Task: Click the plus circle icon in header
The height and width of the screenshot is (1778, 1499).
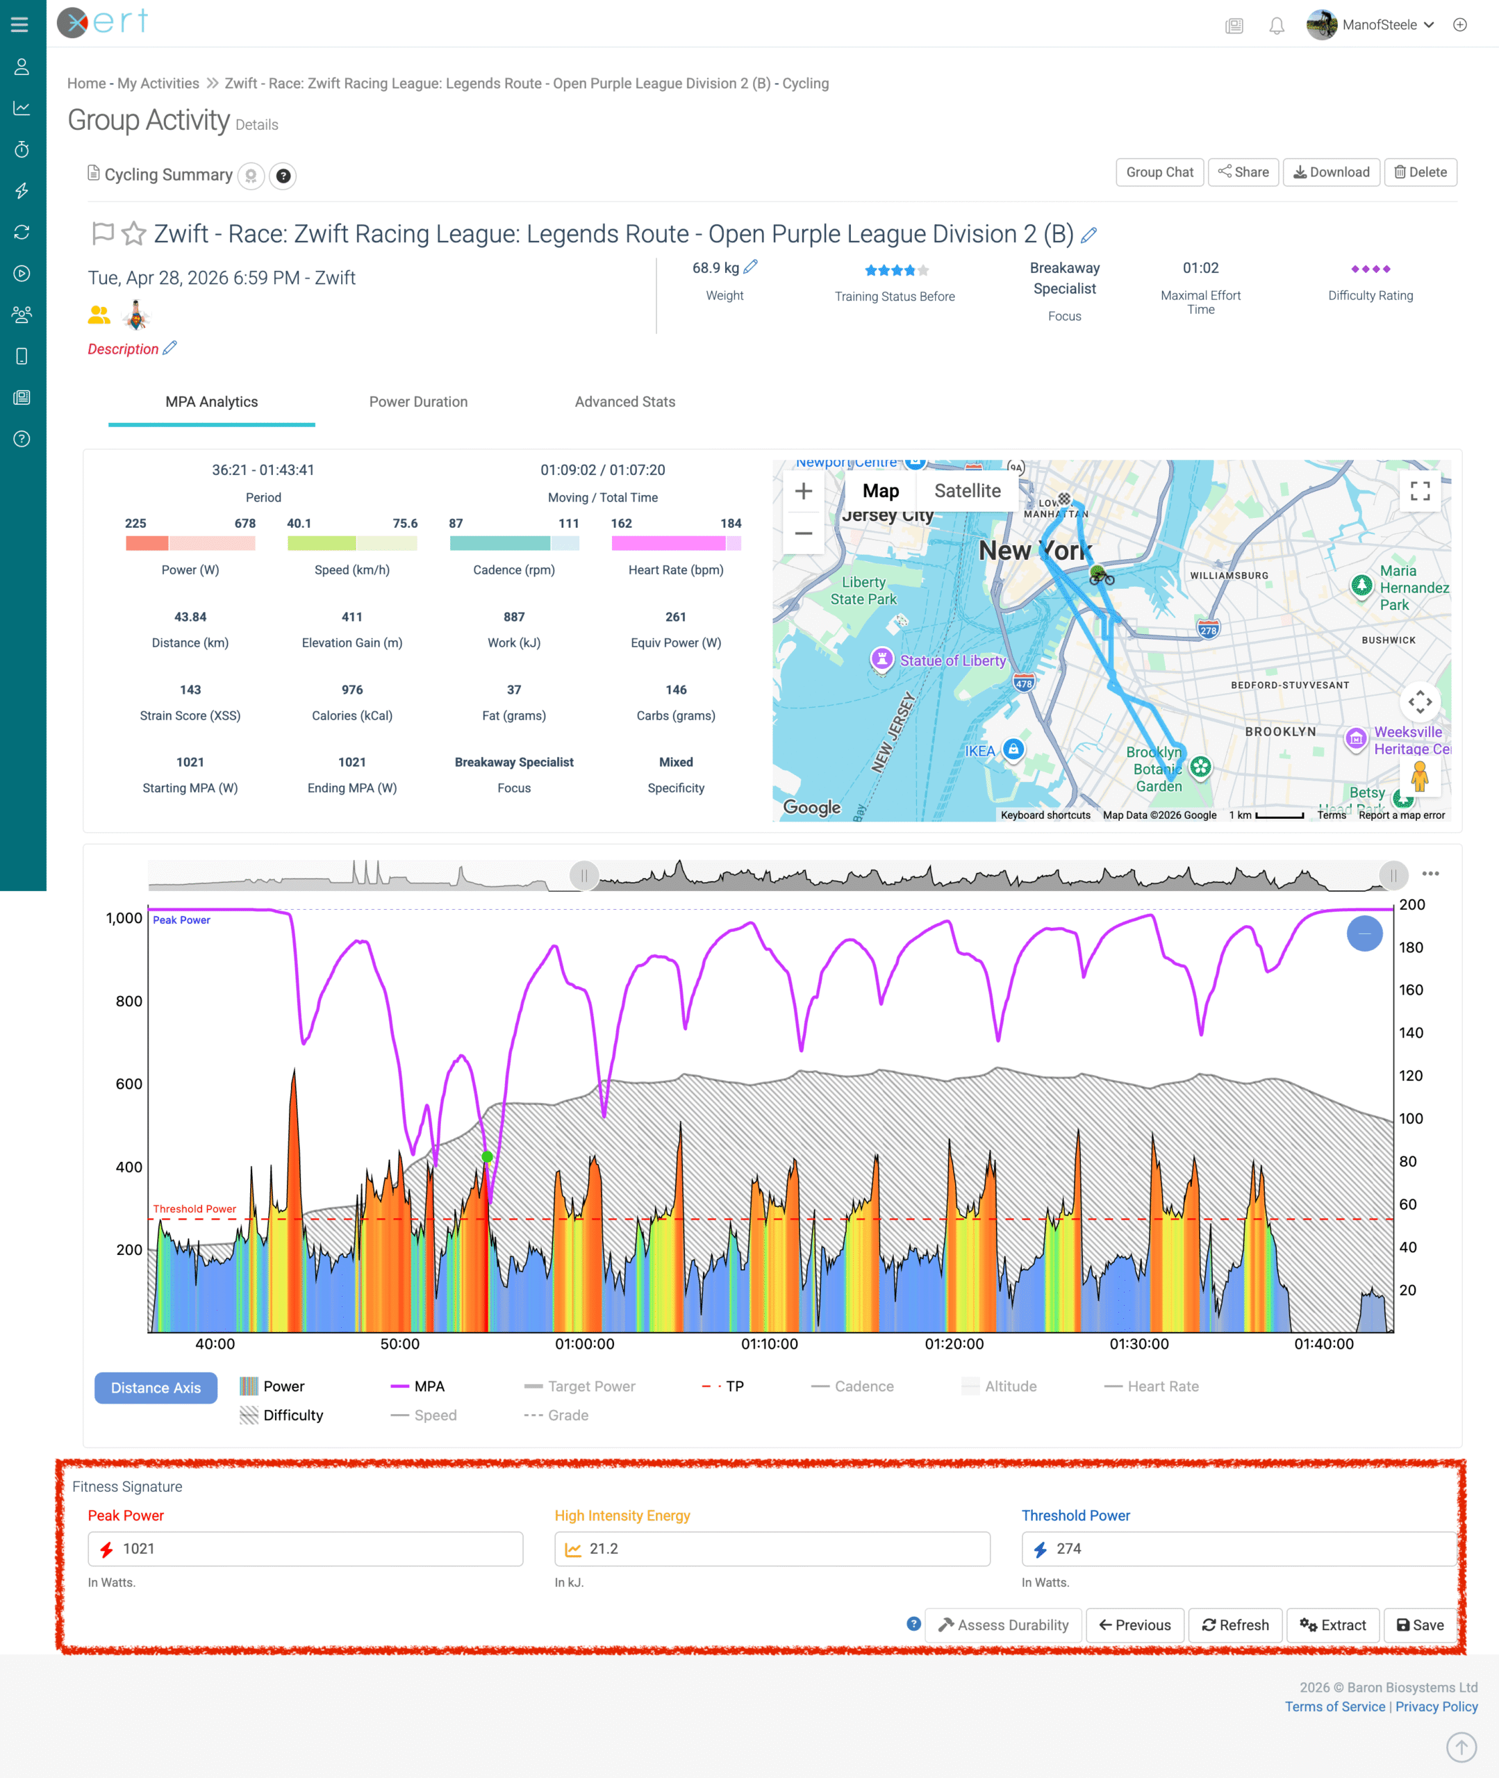Action: click(x=1460, y=24)
